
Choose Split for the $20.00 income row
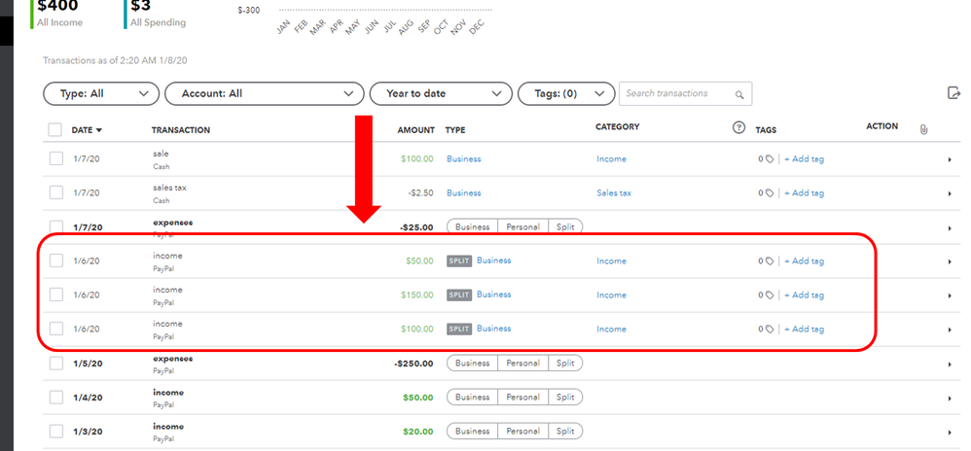coord(564,432)
